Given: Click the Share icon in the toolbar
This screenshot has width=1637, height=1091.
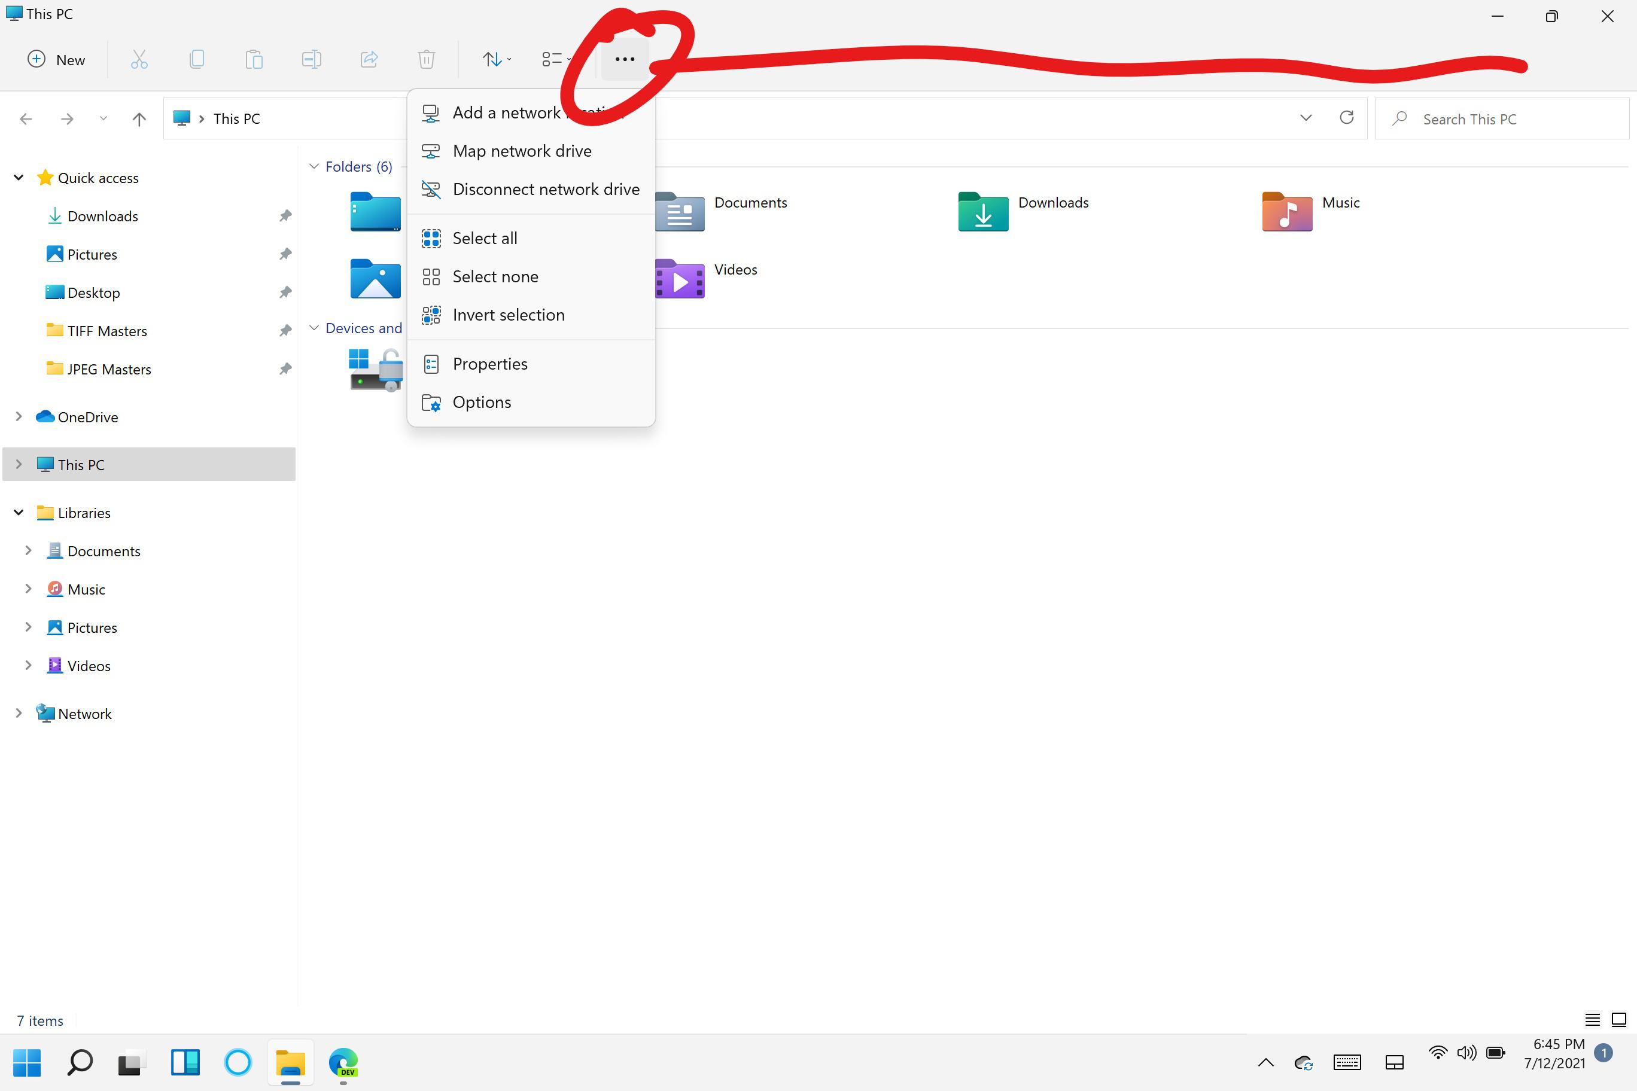Looking at the screenshot, I should pyautogui.click(x=369, y=59).
